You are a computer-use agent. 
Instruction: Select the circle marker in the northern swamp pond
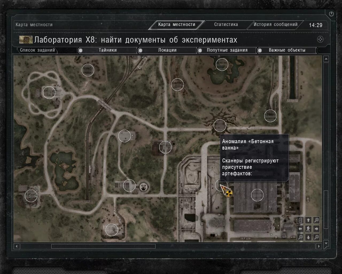[222, 64]
